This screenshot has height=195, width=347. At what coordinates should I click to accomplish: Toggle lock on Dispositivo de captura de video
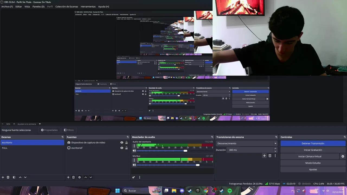(x=126, y=142)
